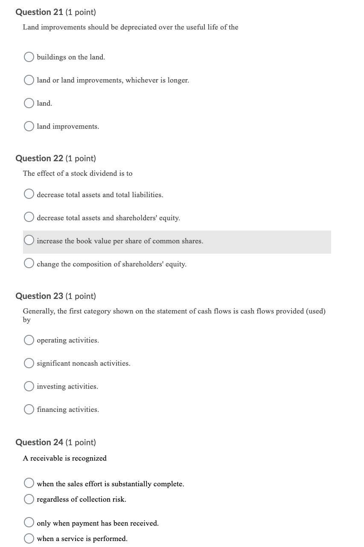Select 'buildings on the land.' for Question 21
Viewport: 364px width, 547px height.
pyautogui.click(x=29, y=56)
